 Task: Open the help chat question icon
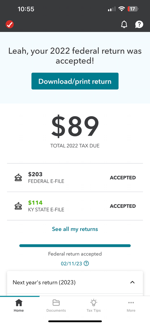pyautogui.click(x=139, y=24)
